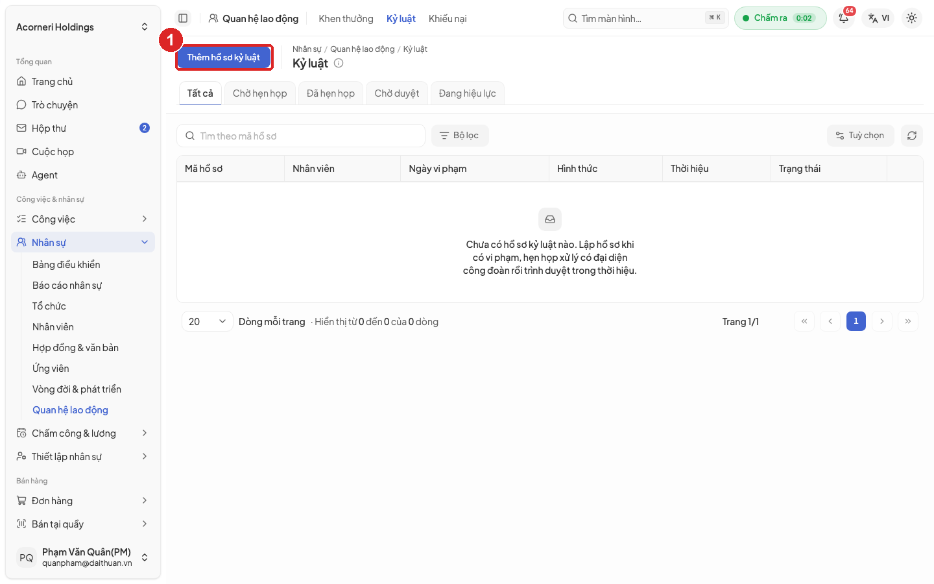
Task: Expand Chấm công & lương menu
Action: (x=83, y=433)
